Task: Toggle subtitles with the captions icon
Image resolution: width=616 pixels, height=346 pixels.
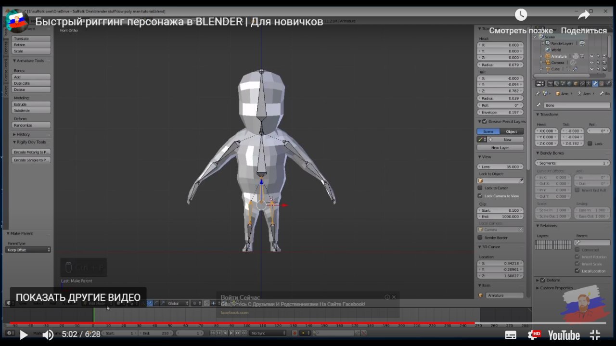Action: tap(511, 335)
